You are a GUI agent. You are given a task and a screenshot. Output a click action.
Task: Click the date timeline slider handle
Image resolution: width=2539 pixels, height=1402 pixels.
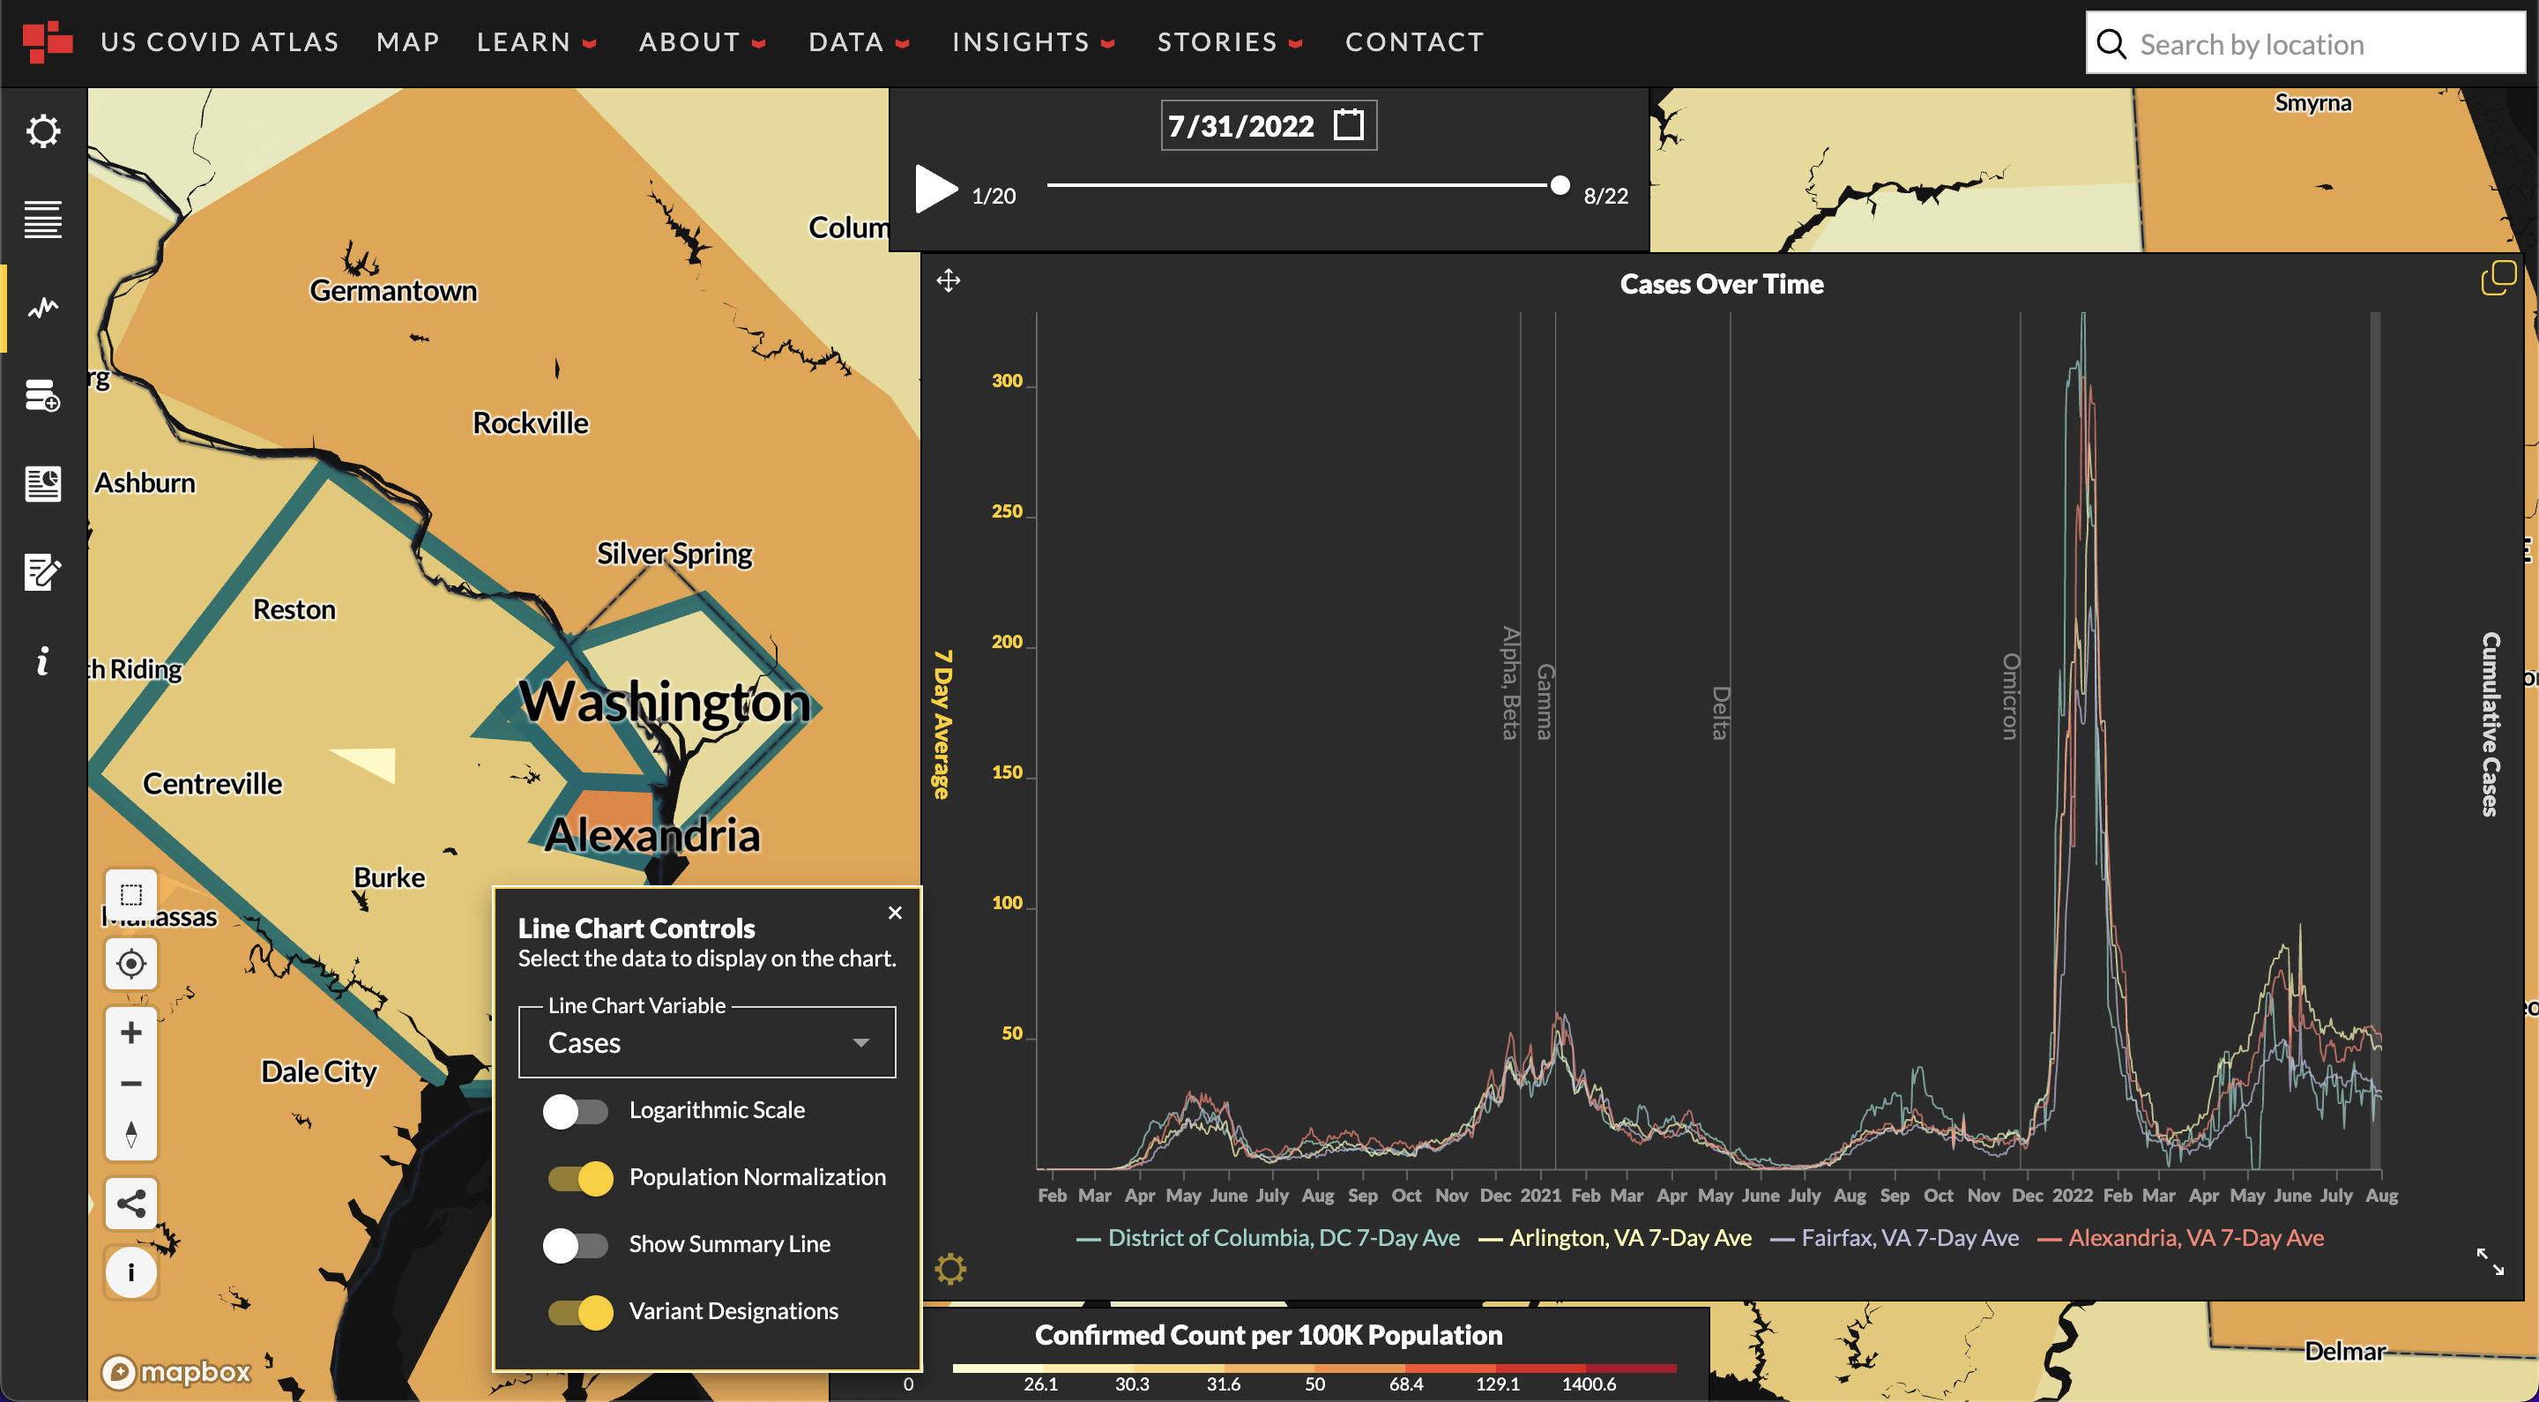click(x=1560, y=185)
